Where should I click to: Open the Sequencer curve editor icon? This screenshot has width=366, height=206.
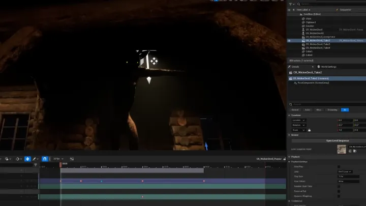pyautogui.click(x=72, y=159)
